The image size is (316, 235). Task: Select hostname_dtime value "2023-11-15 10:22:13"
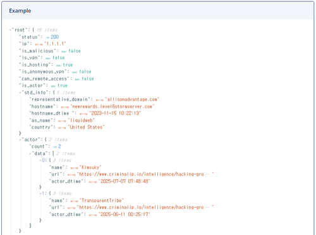[x=115, y=113]
